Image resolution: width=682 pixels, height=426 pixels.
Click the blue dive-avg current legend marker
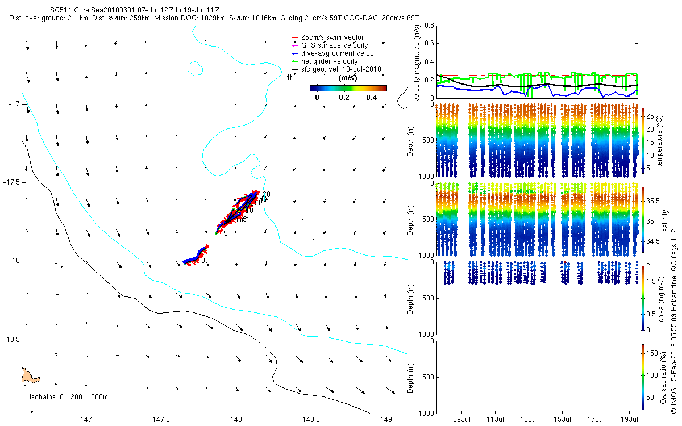294,53
